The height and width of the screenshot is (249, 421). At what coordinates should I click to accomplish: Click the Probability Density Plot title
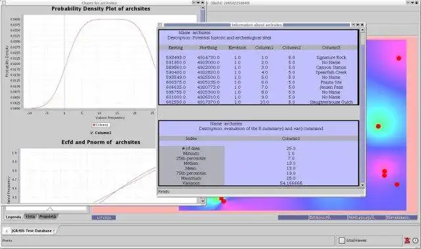[101, 9]
